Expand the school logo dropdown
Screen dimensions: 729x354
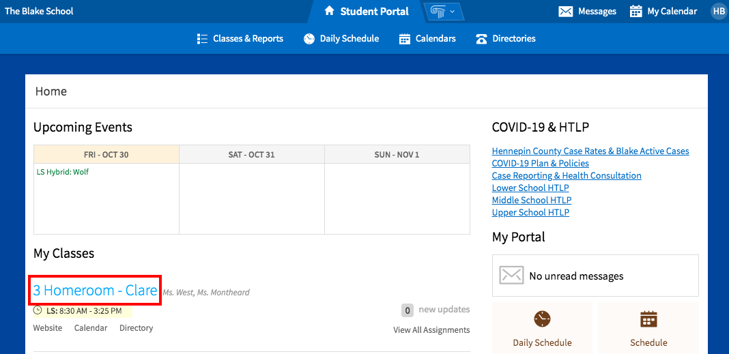pos(443,12)
